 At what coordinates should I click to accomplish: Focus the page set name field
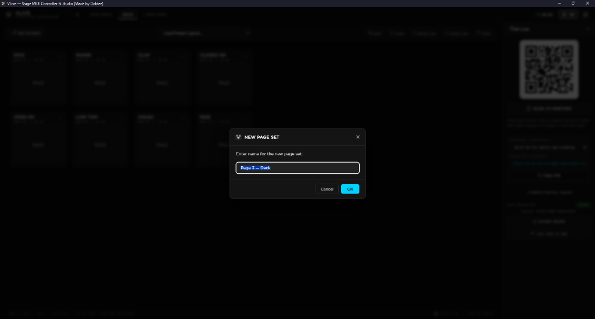point(297,168)
